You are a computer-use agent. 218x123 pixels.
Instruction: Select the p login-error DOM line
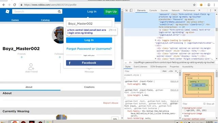tap(184, 32)
